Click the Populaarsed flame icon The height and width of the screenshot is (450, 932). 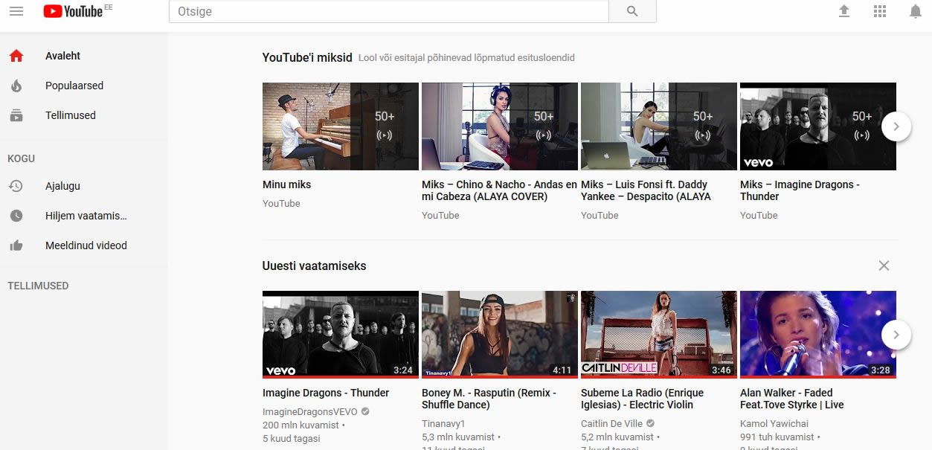(x=16, y=86)
